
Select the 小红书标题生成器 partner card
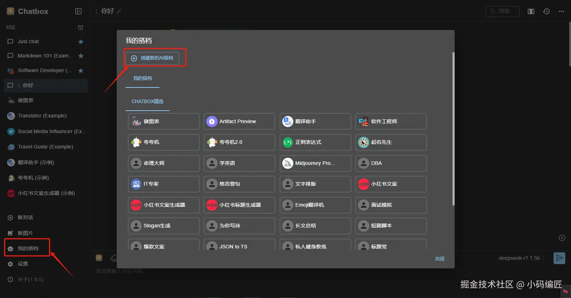tap(239, 205)
